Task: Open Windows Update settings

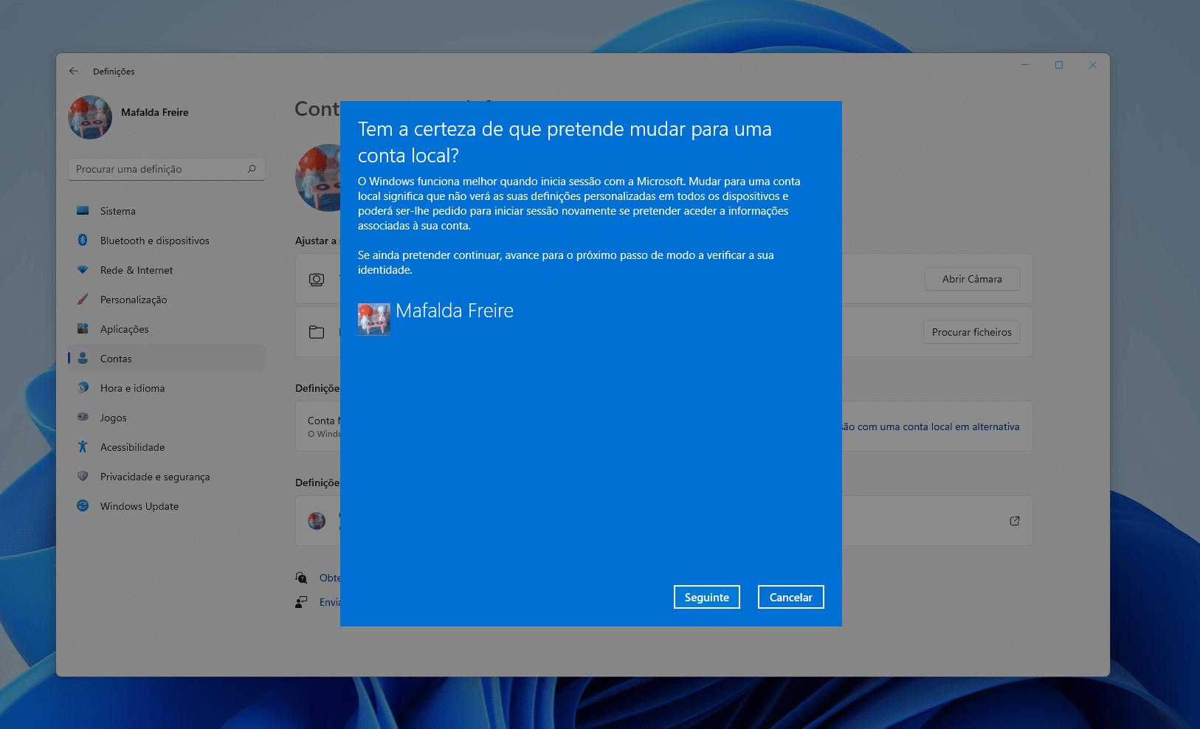Action: pos(166,506)
